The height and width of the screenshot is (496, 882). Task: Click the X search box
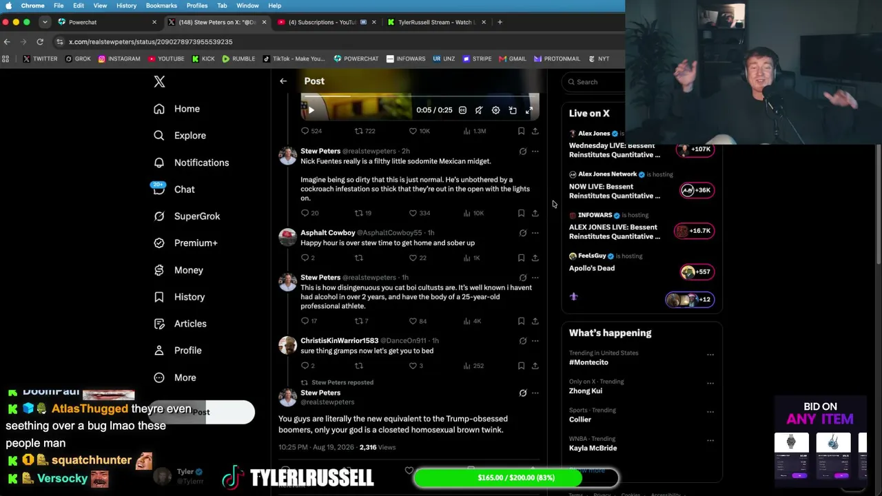click(x=594, y=82)
